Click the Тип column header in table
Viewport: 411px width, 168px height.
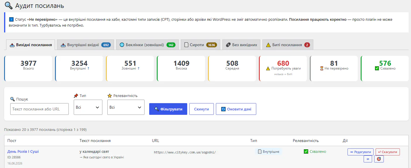(254, 141)
